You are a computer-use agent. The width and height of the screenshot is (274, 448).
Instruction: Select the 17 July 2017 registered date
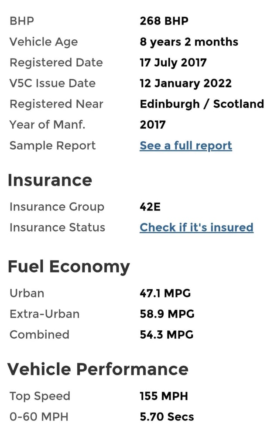[x=173, y=63]
